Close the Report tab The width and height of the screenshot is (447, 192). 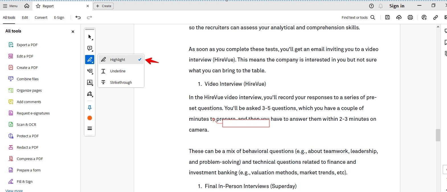[88, 6]
